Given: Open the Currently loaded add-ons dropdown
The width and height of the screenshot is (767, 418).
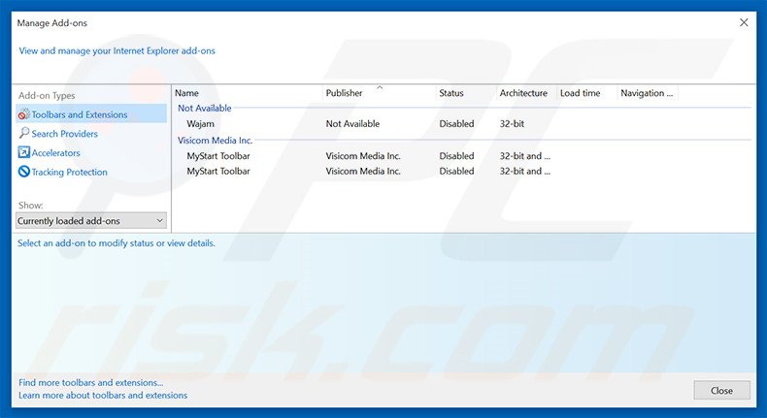Looking at the screenshot, I should (91, 220).
